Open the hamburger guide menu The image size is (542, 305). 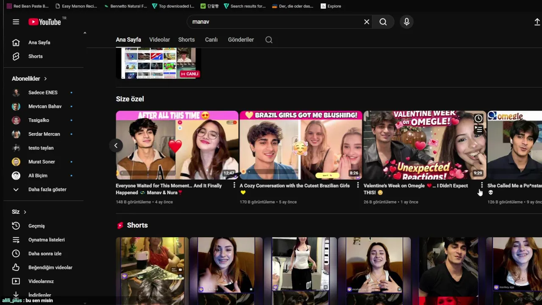click(x=16, y=22)
